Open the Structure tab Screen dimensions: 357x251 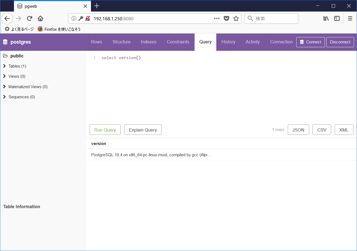121,42
